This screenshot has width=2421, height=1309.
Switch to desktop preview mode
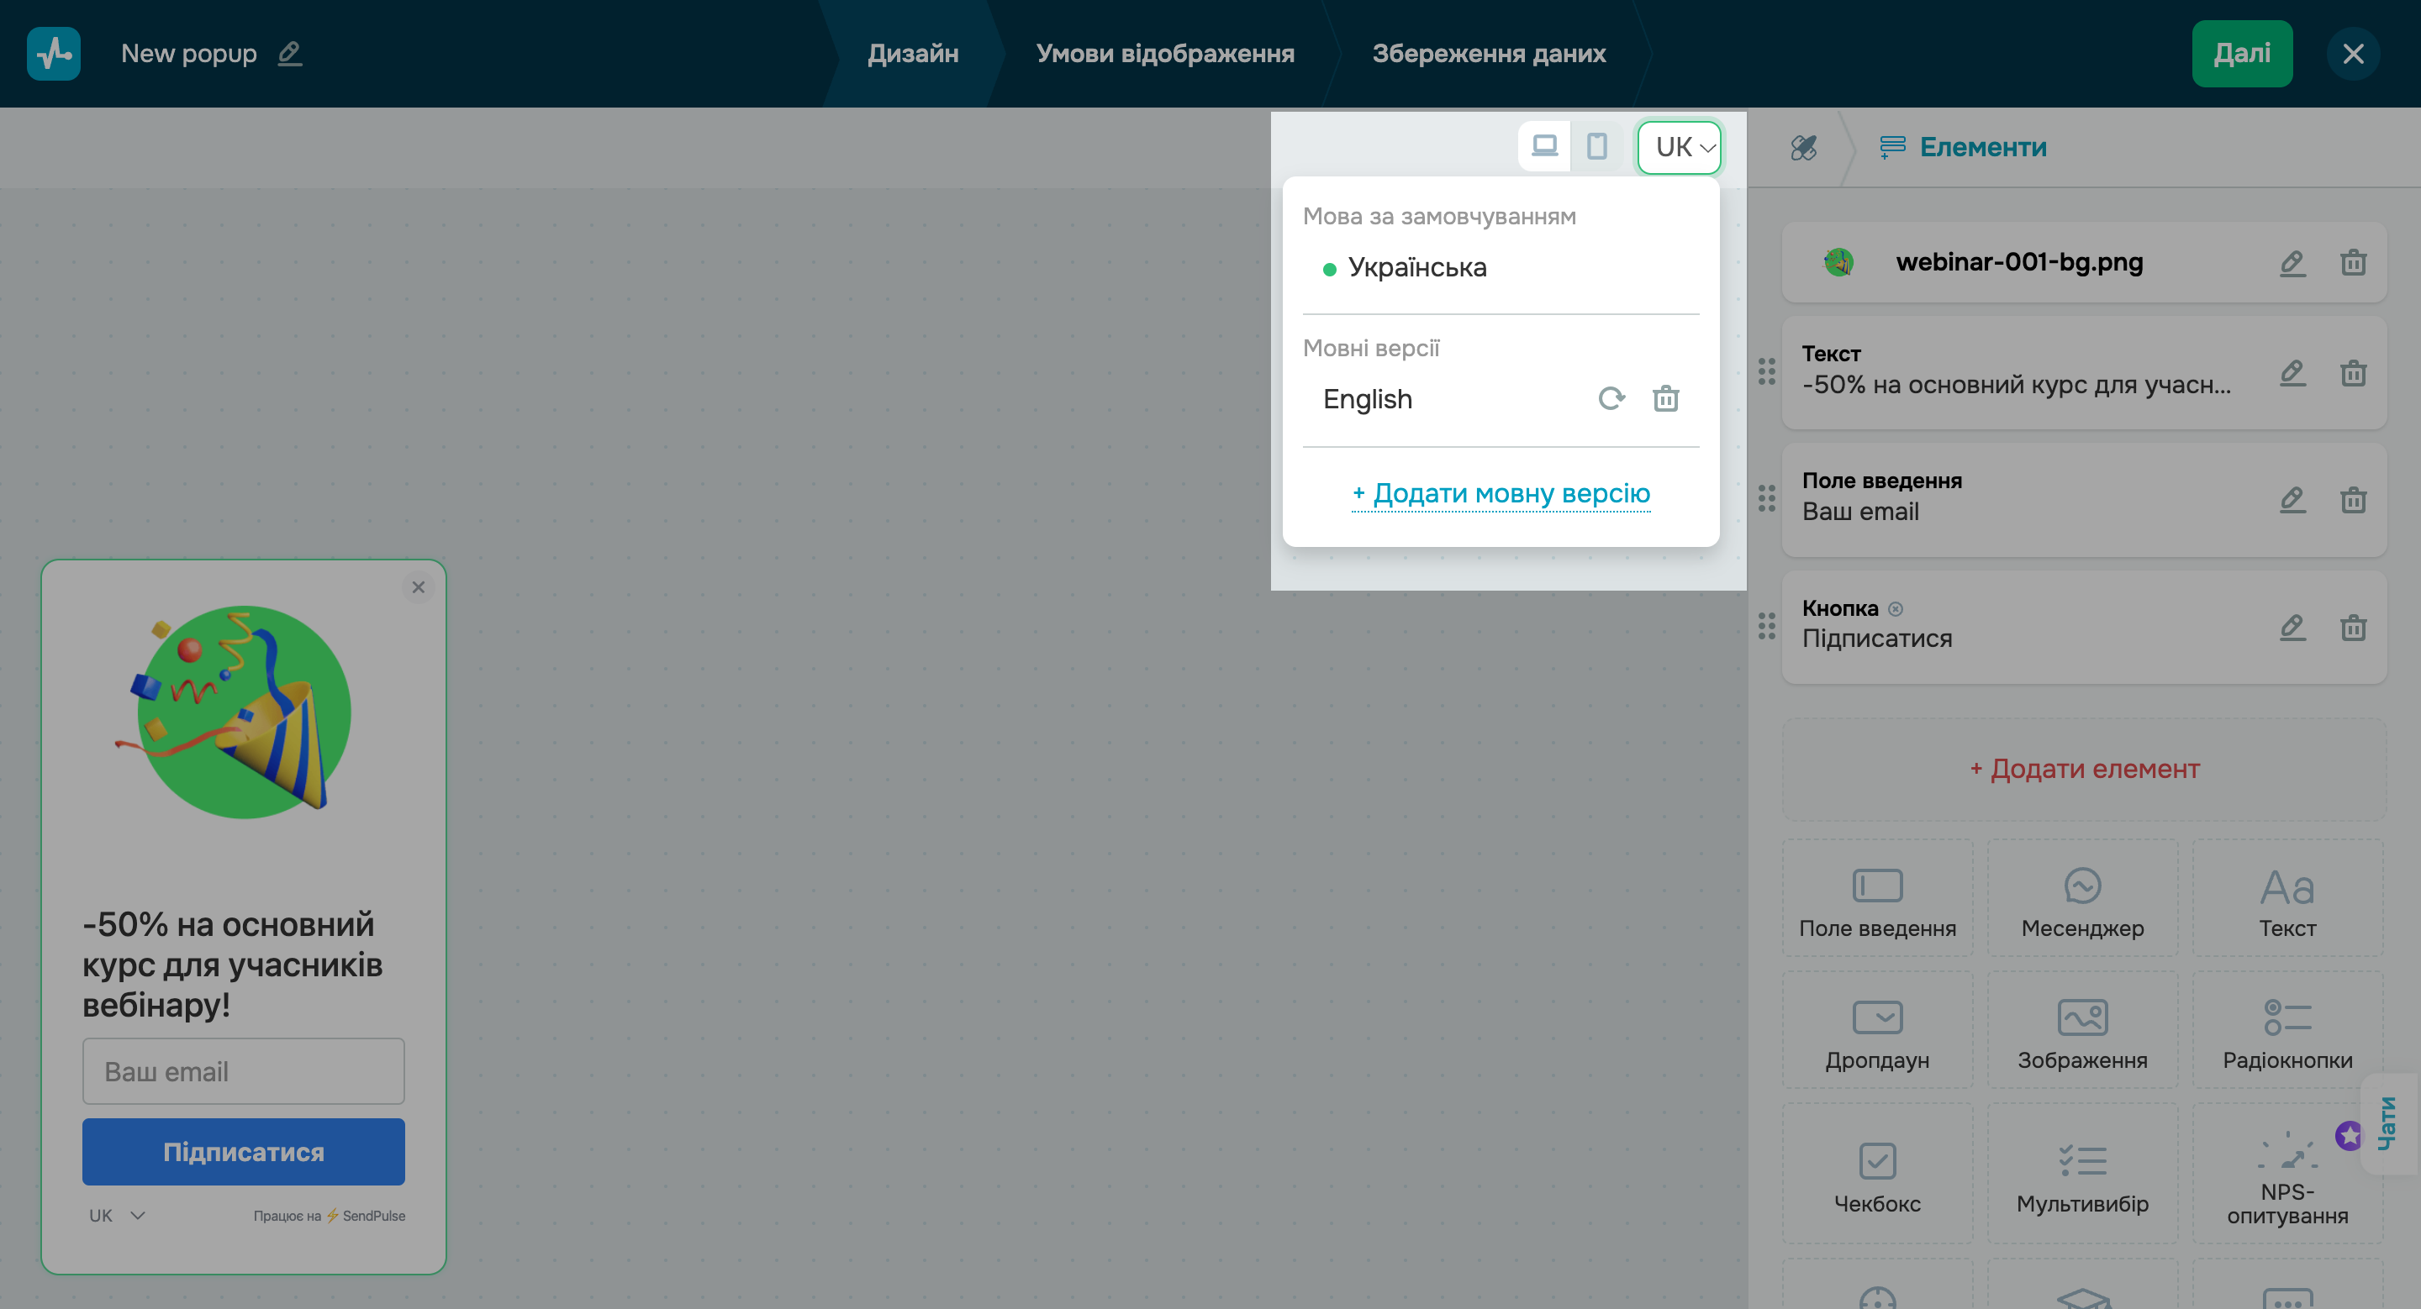[x=1544, y=146]
